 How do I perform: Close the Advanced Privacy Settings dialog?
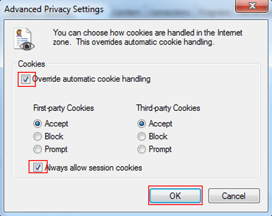click(252, 6)
